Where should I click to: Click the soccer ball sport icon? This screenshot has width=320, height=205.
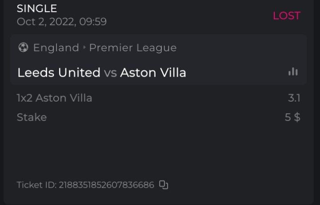point(23,48)
